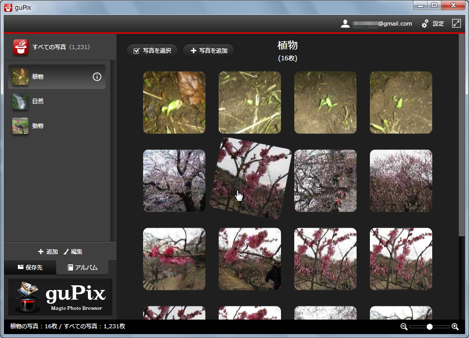
Task: Open third photo in third row
Action: 325,259
